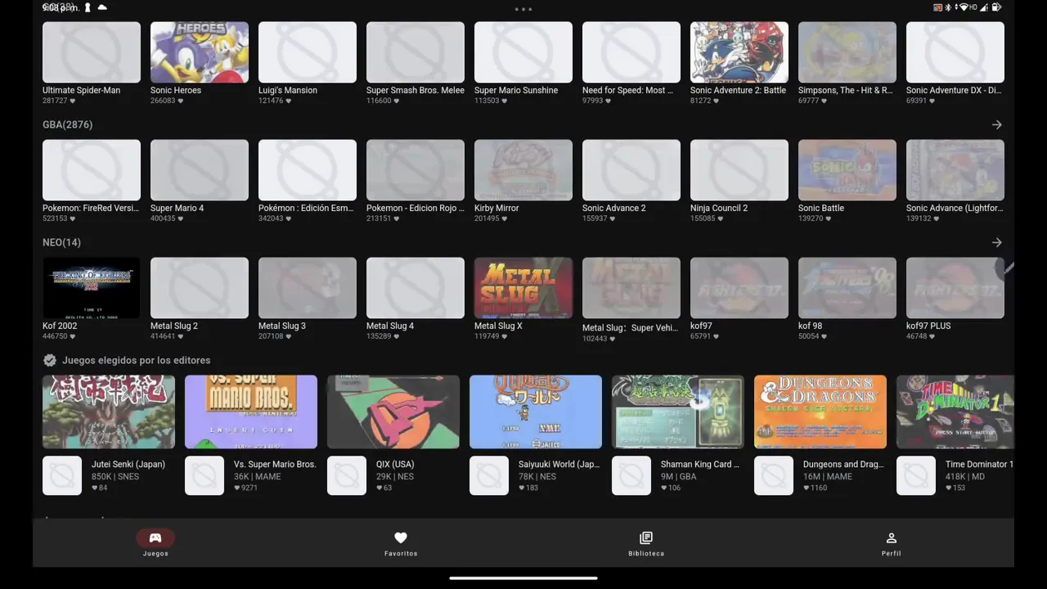Select Super Smash Bros. Melee title
The height and width of the screenshot is (589, 1047).
pyautogui.click(x=415, y=90)
